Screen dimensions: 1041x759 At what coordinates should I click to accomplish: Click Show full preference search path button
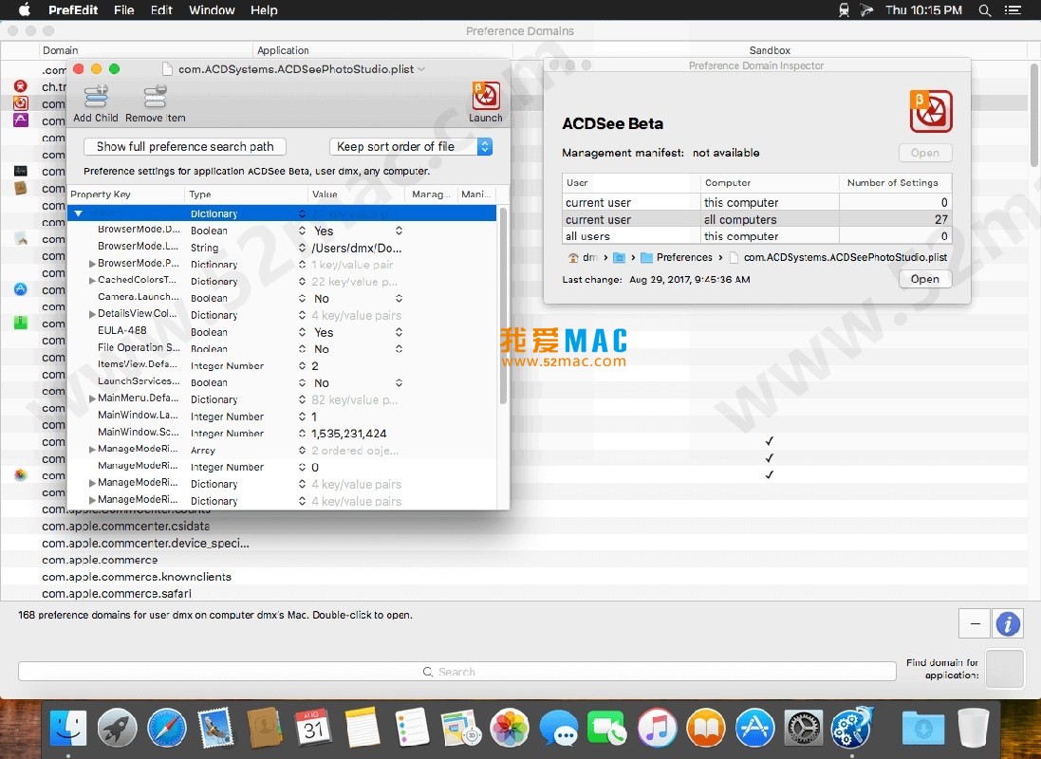(185, 147)
